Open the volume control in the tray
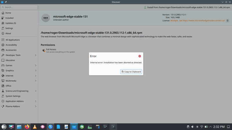This screenshot has height=130, width=232. tap(193, 127)
